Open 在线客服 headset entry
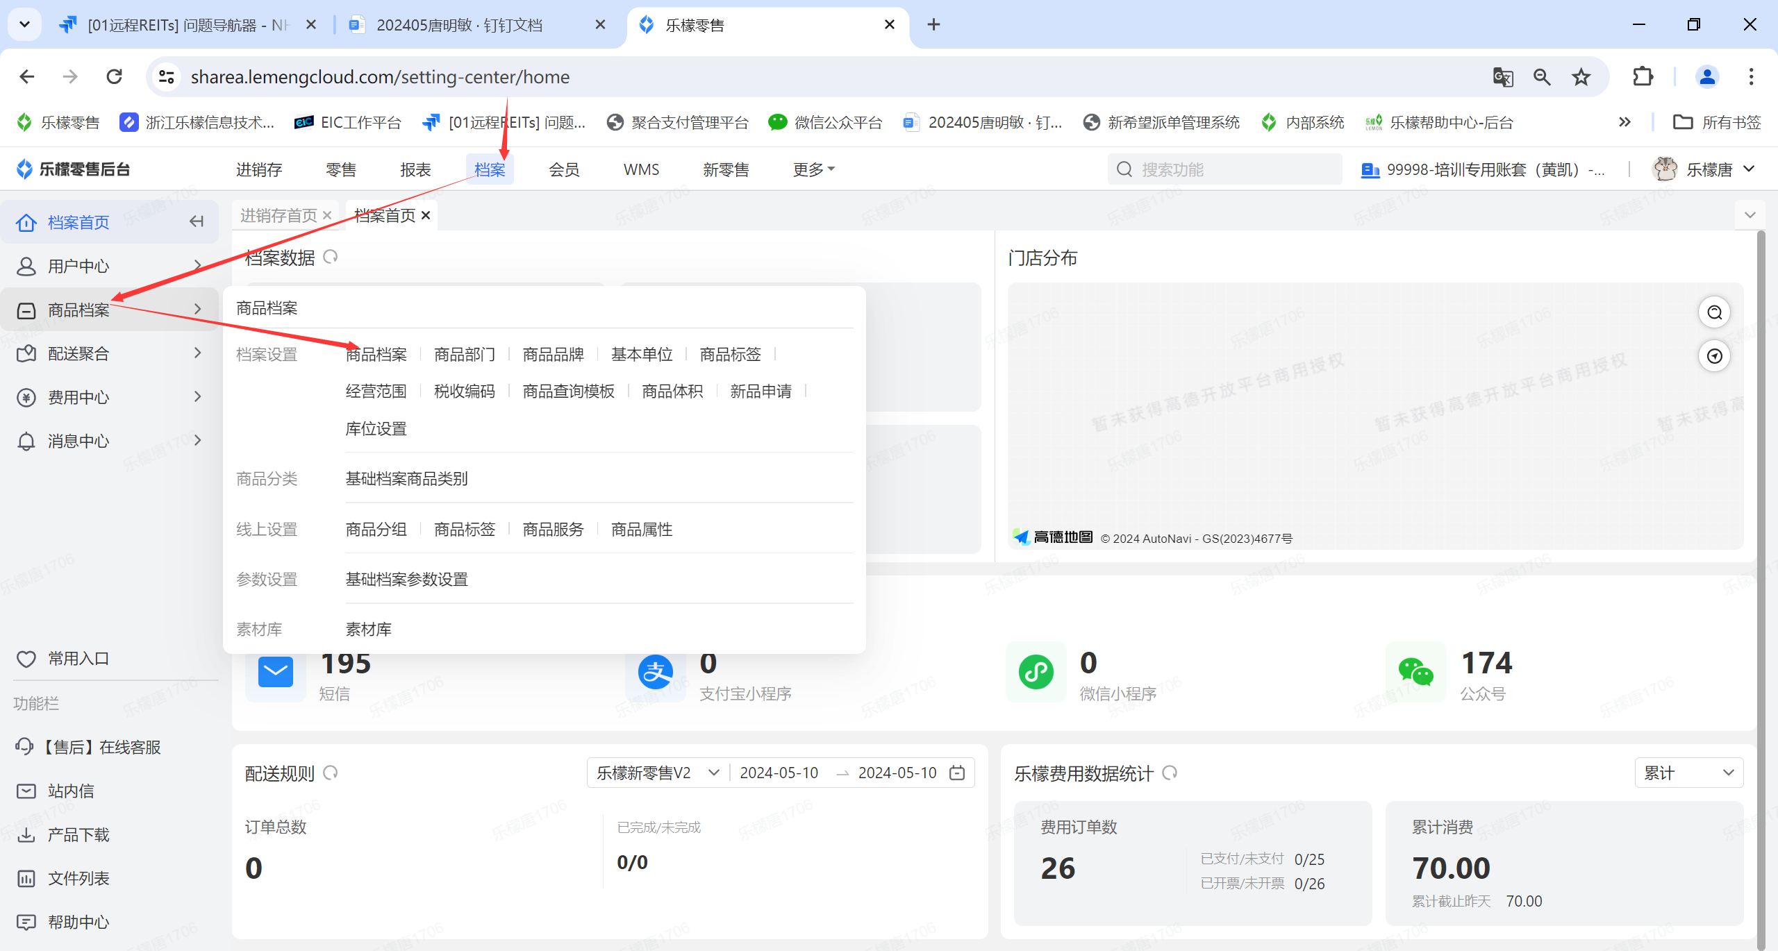Viewport: 1778px width, 951px height. click(x=88, y=747)
